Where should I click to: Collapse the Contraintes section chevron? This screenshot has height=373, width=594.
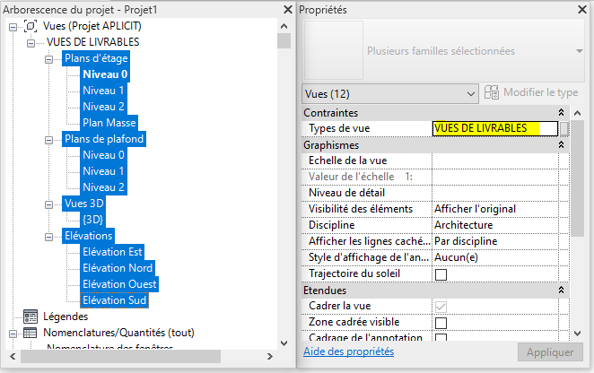(x=562, y=113)
